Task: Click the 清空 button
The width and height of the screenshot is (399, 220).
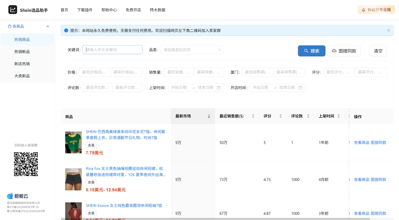Action: 378,51
